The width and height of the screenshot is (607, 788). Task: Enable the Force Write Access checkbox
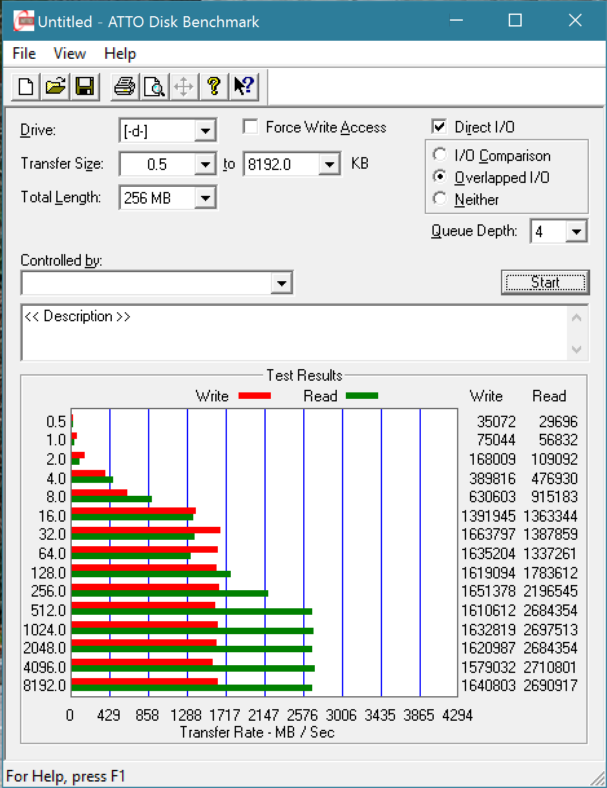(251, 127)
